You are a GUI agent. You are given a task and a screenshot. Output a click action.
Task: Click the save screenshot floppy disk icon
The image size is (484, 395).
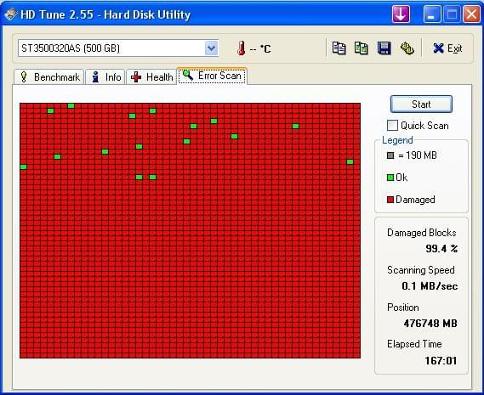pyautogui.click(x=384, y=48)
